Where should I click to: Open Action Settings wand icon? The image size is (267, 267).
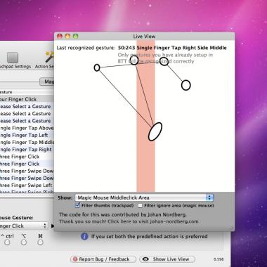[x=49, y=58]
